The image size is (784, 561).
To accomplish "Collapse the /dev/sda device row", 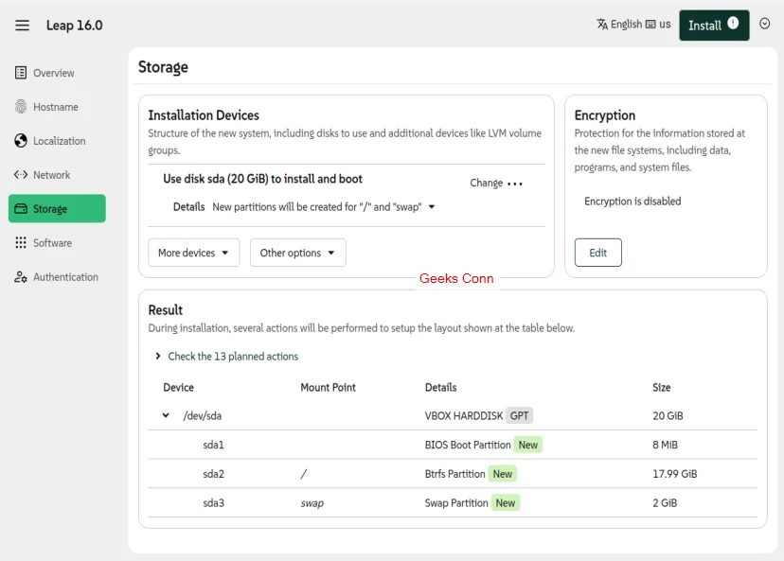I will pyautogui.click(x=166, y=415).
